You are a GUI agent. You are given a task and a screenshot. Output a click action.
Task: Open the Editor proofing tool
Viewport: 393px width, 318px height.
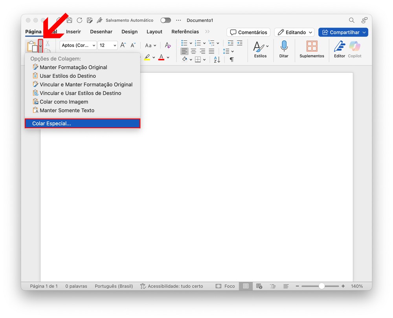(339, 47)
